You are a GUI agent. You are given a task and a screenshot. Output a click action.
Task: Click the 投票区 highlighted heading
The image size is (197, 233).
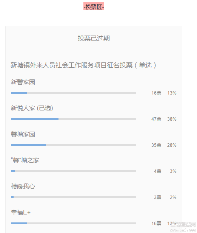pyautogui.click(x=94, y=6)
